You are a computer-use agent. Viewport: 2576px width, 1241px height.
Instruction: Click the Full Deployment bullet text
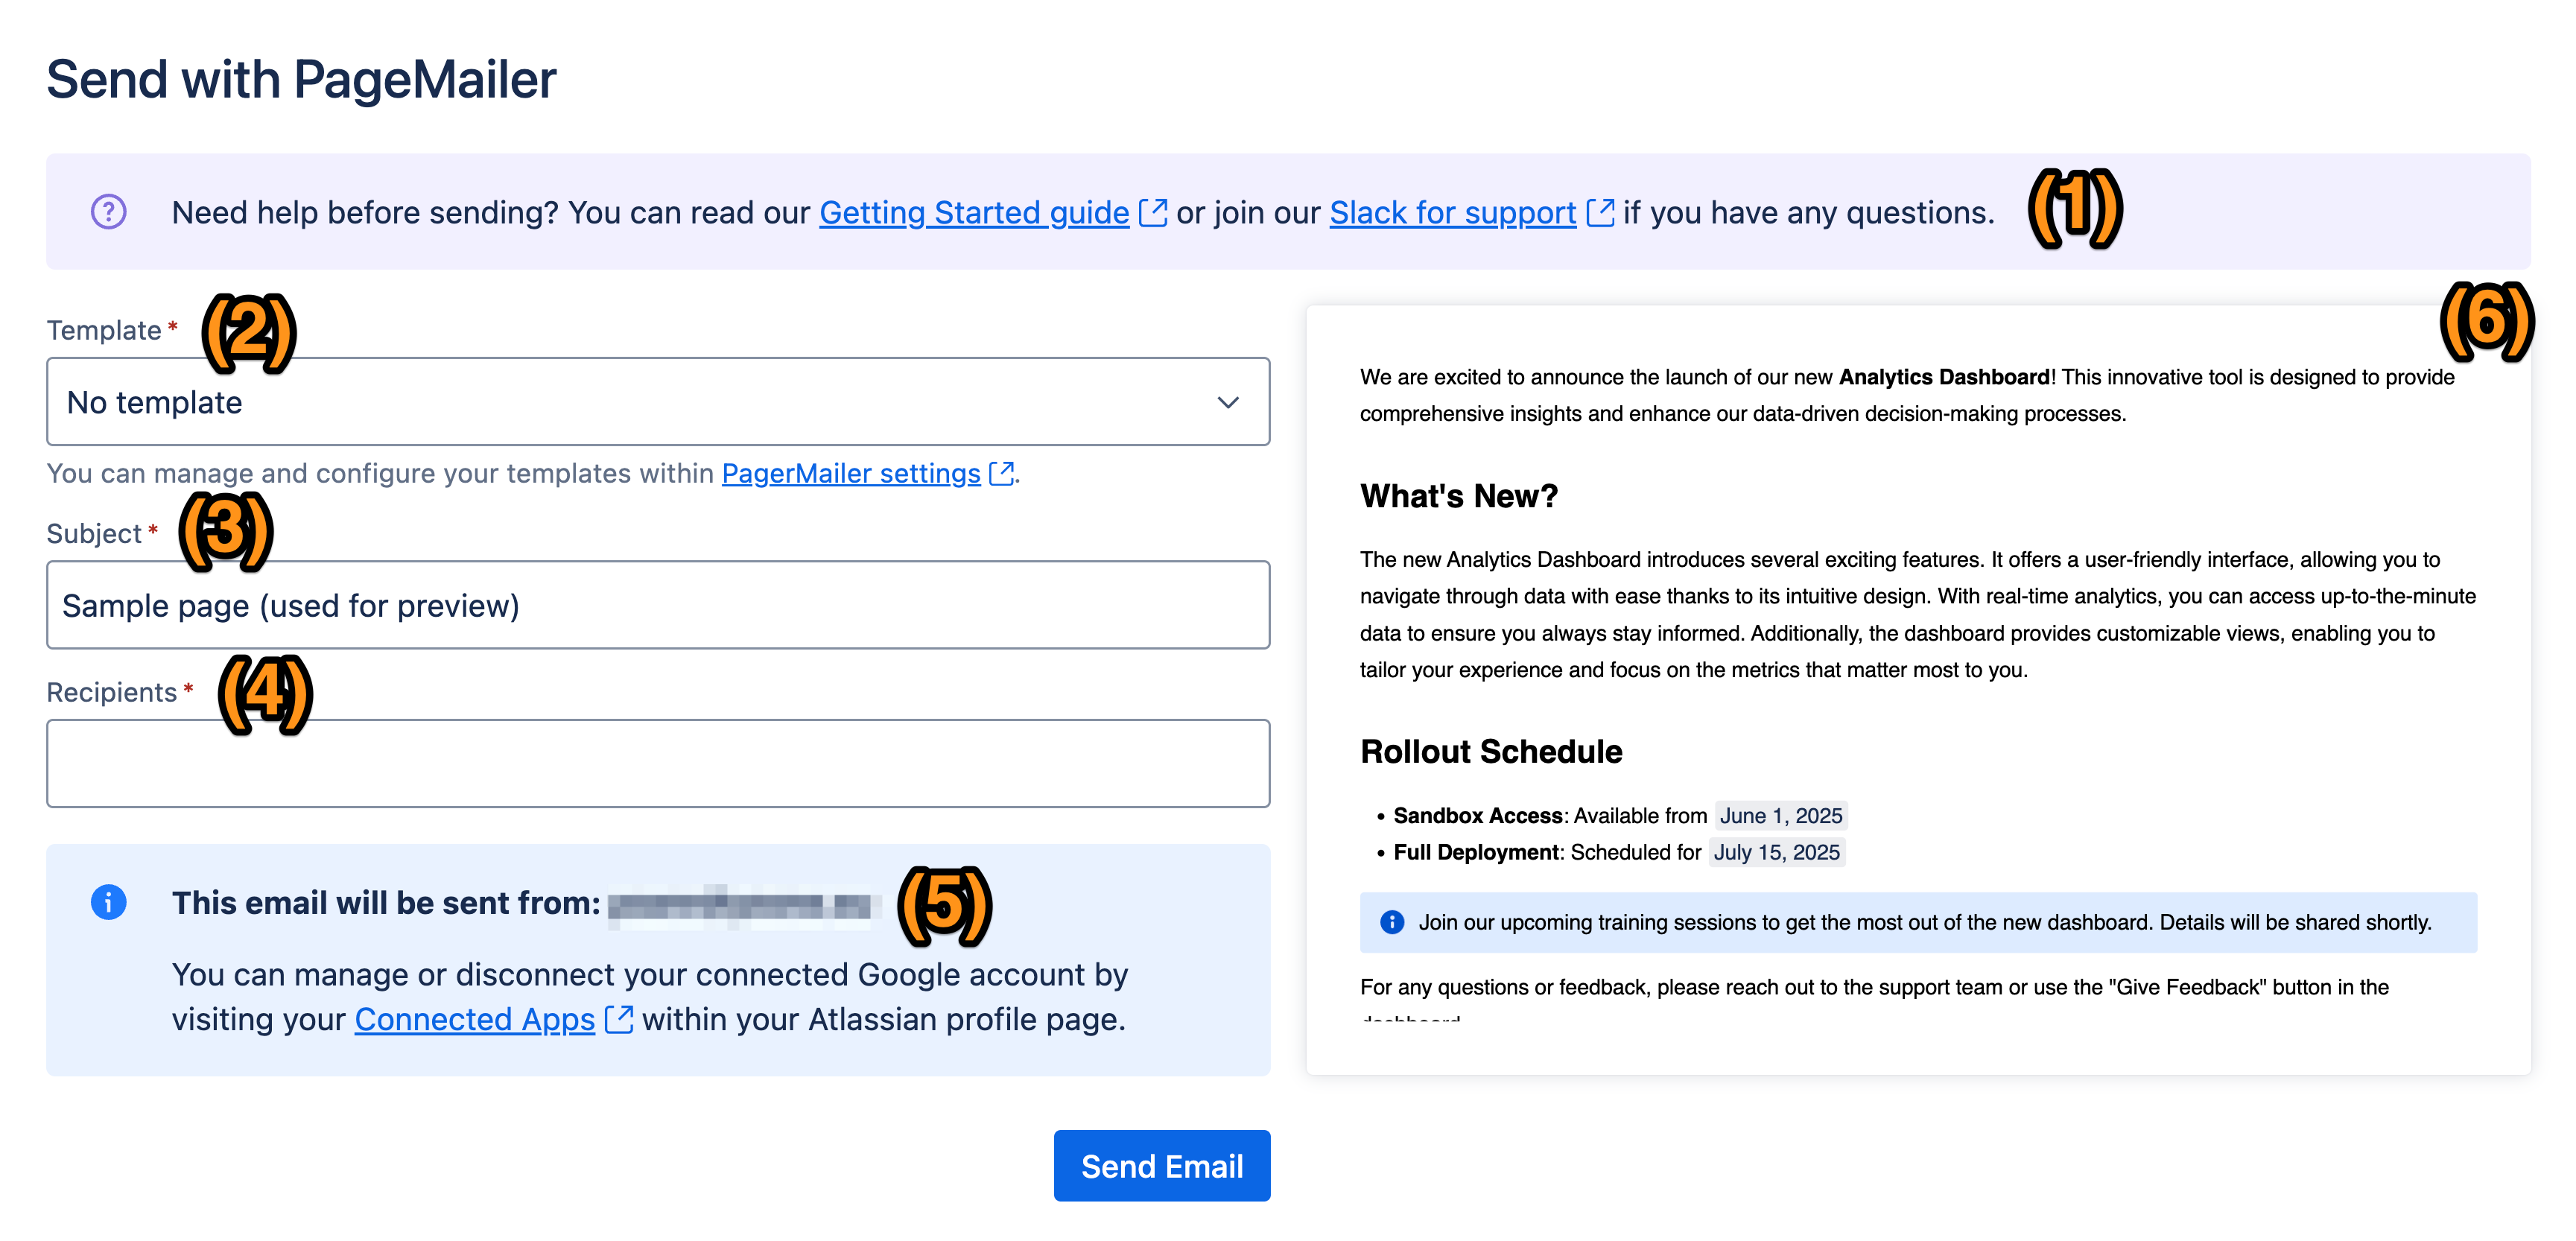point(1476,852)
